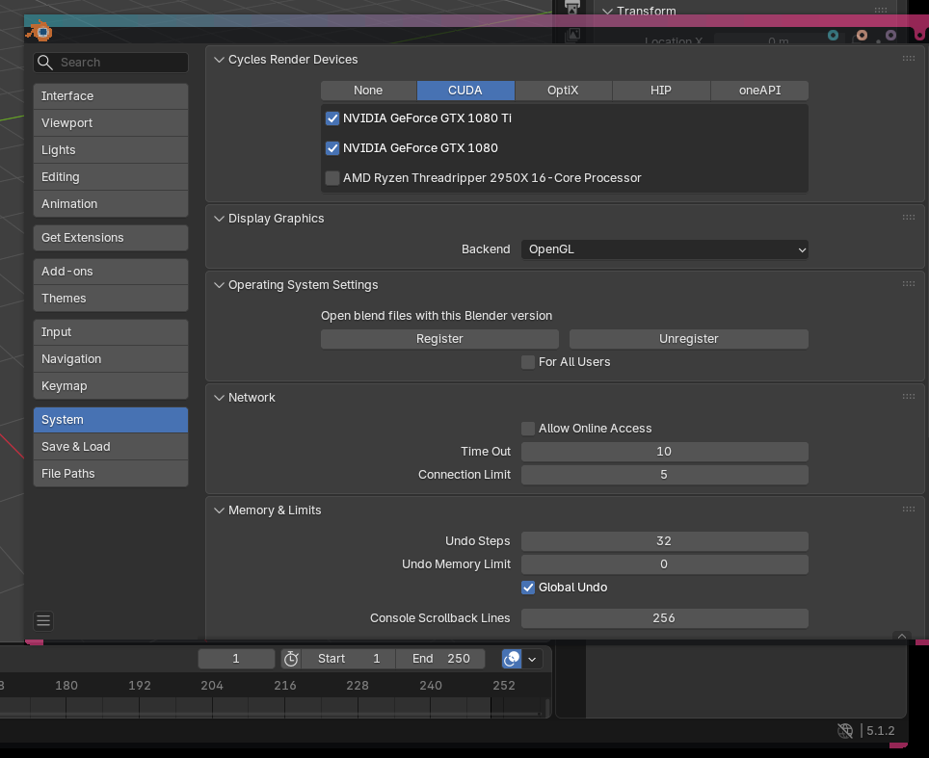929x758 pixels.
Task: Open the Navigation preferences section
Action: click(x=111, y=359)
